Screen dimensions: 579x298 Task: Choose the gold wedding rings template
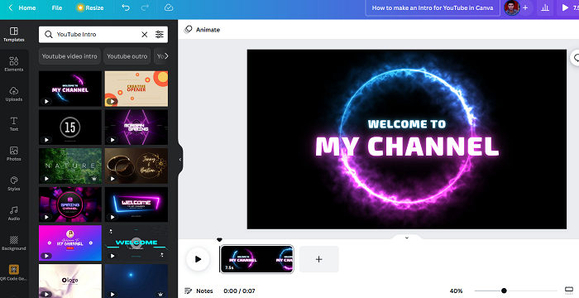pyautogui.click(x=136, y=166)
